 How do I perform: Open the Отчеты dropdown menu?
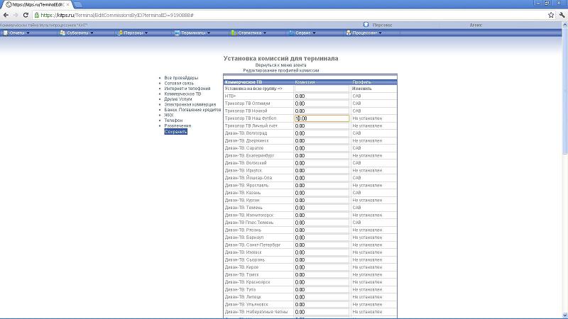19,33
